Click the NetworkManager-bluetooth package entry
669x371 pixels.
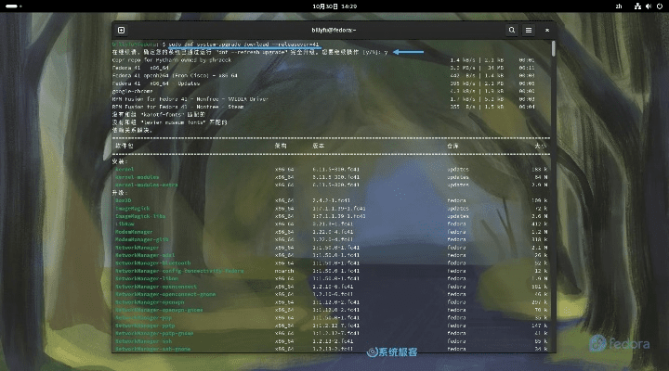[153, 263]
